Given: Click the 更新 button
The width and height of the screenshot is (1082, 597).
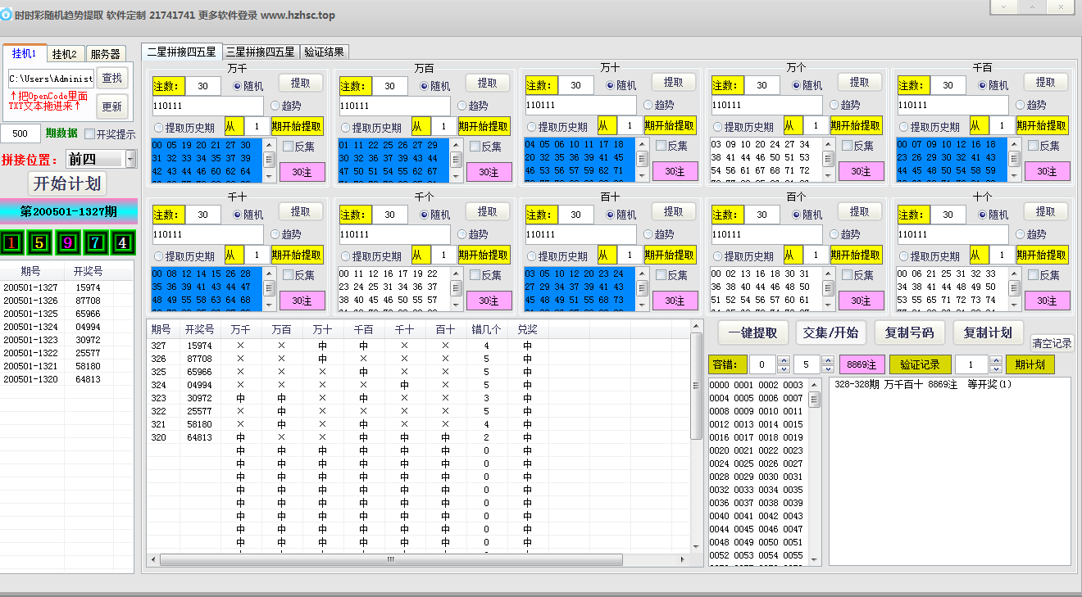Looking at the screenshot, I should click(112, 106).
